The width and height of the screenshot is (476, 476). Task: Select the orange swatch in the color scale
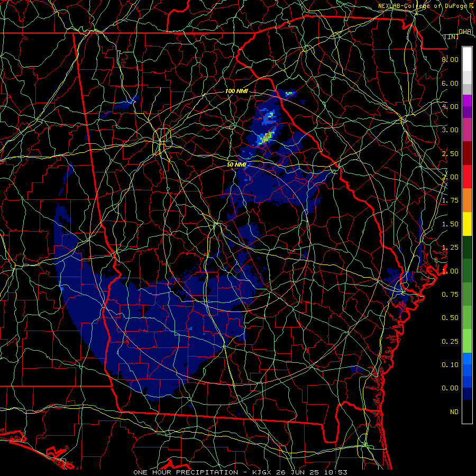[x=467, y=200]
